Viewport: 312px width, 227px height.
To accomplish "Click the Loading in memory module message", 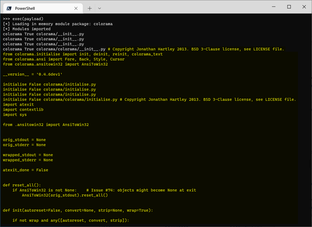I will 57,24.
